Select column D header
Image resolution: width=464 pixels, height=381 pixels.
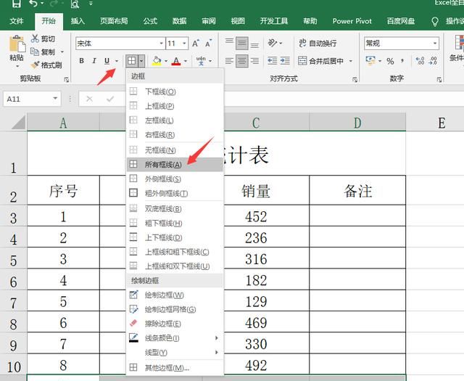point(357,123)
